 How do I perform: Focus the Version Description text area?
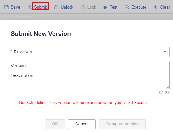(103, 75)
